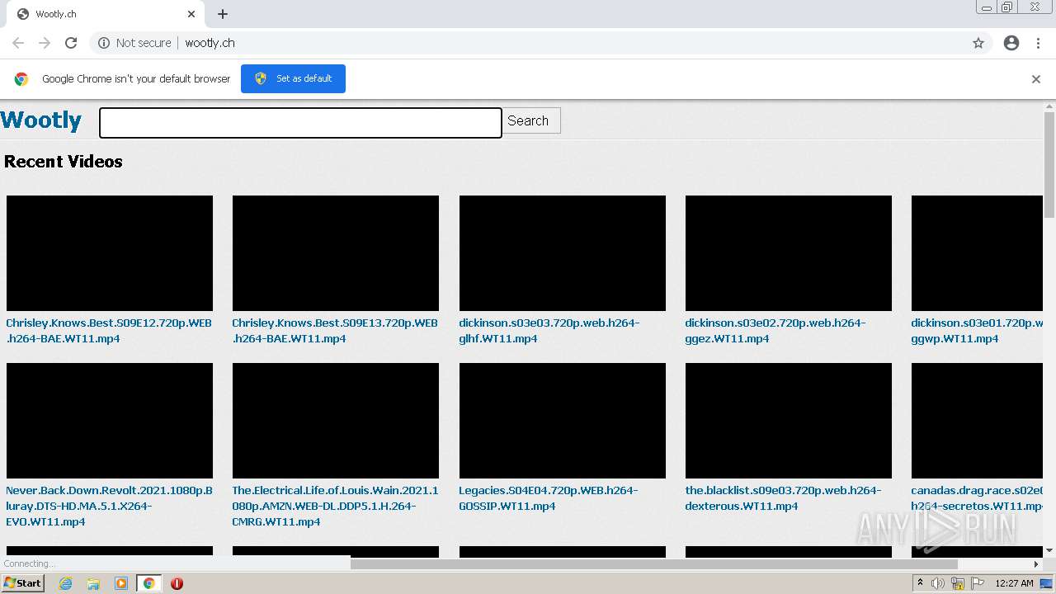Viewport: 1056px width, 594px height.
Task: Click the 12:27 AM clock
Action: pos(1014,583)
